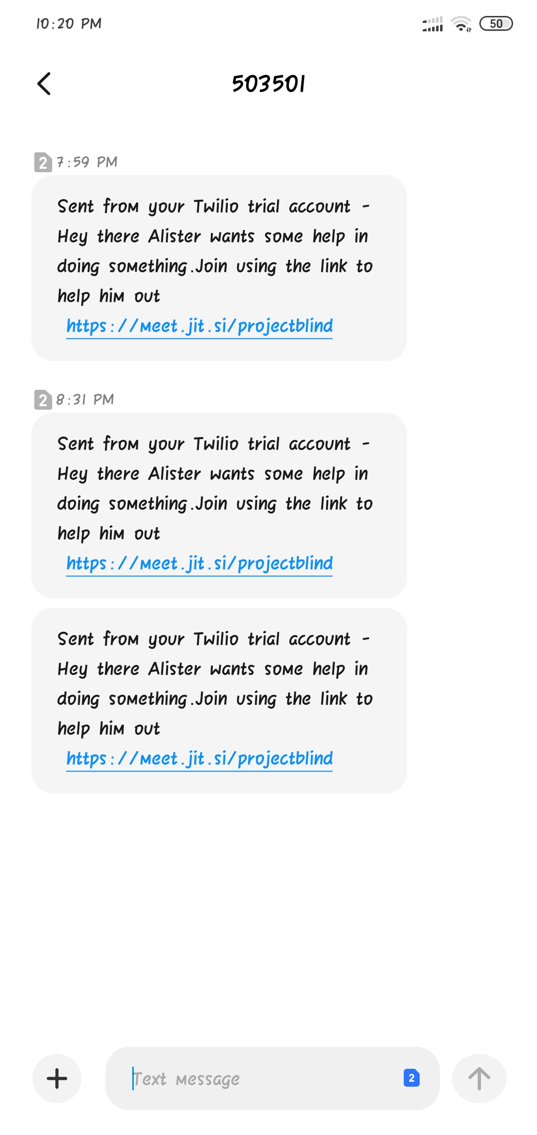Open the plus attachment button

57,1078
